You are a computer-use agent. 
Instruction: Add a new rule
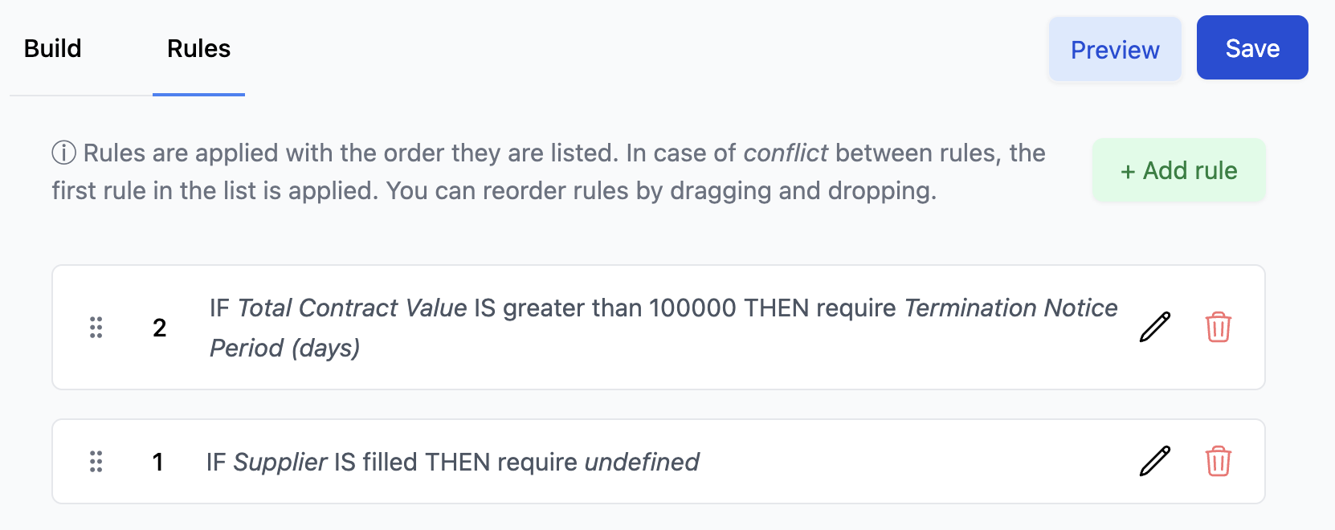coord(1178,170)
